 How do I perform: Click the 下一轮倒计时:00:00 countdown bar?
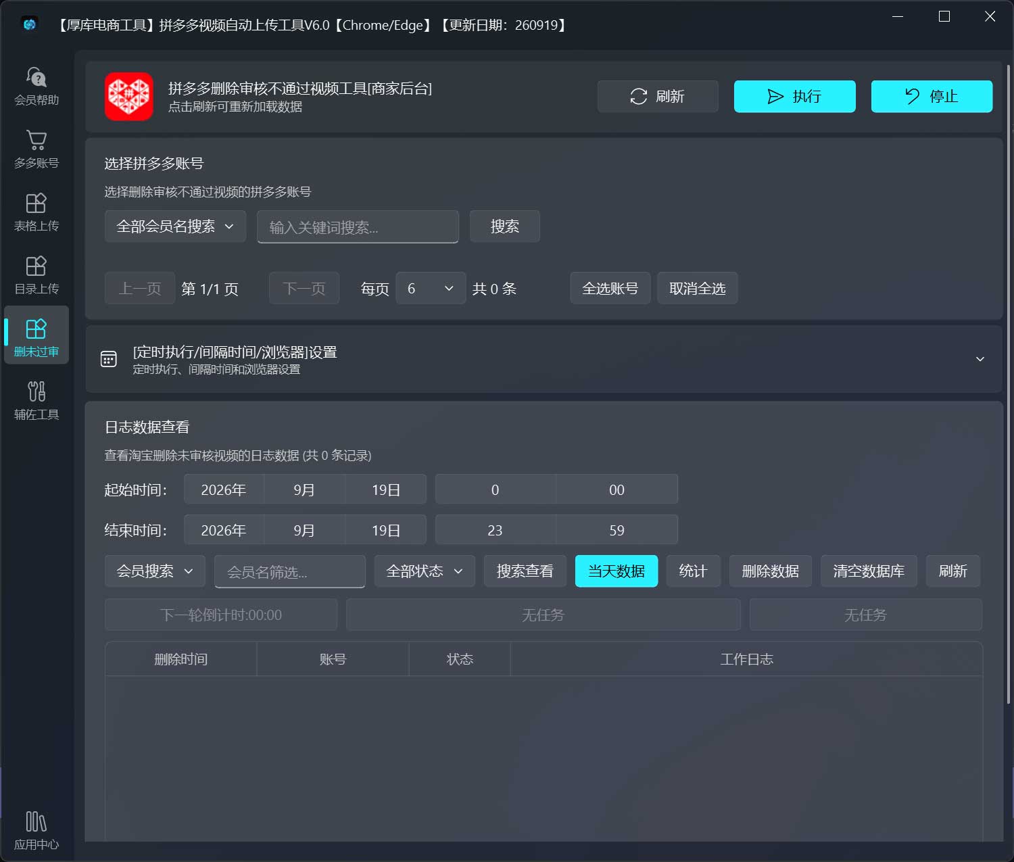[221, 615]
